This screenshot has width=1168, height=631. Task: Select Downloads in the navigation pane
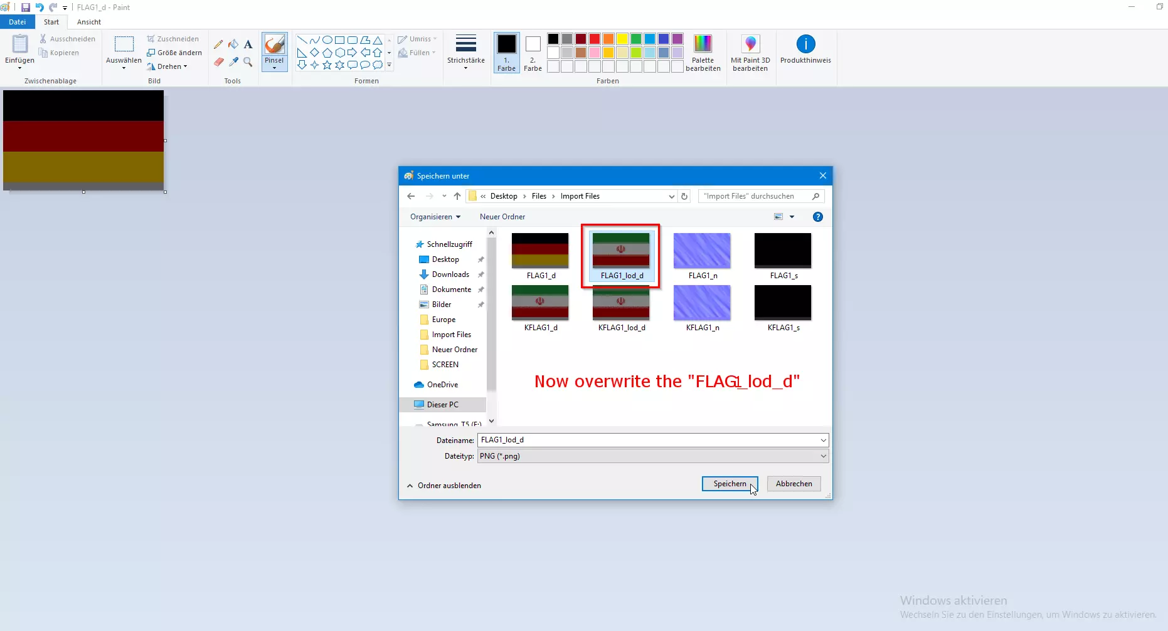[450, 274]
